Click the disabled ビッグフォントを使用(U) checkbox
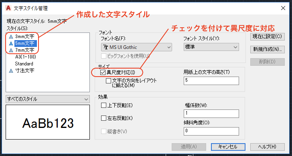292x156 pixels. click(x=103, y=56)
